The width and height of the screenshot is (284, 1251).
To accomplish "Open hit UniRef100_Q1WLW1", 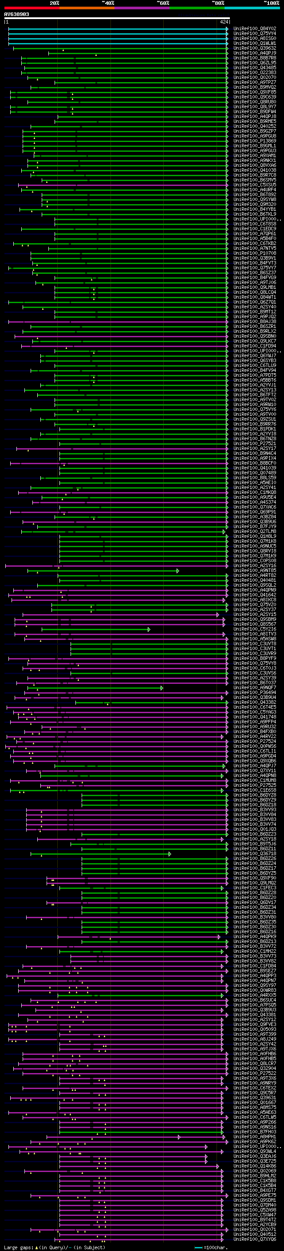I will pyautogui.click(x=255, y=43).
